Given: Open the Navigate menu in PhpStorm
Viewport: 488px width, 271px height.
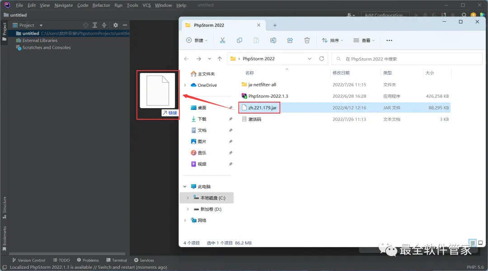Looking at the screenshot, I should click(x=64, y=5).
